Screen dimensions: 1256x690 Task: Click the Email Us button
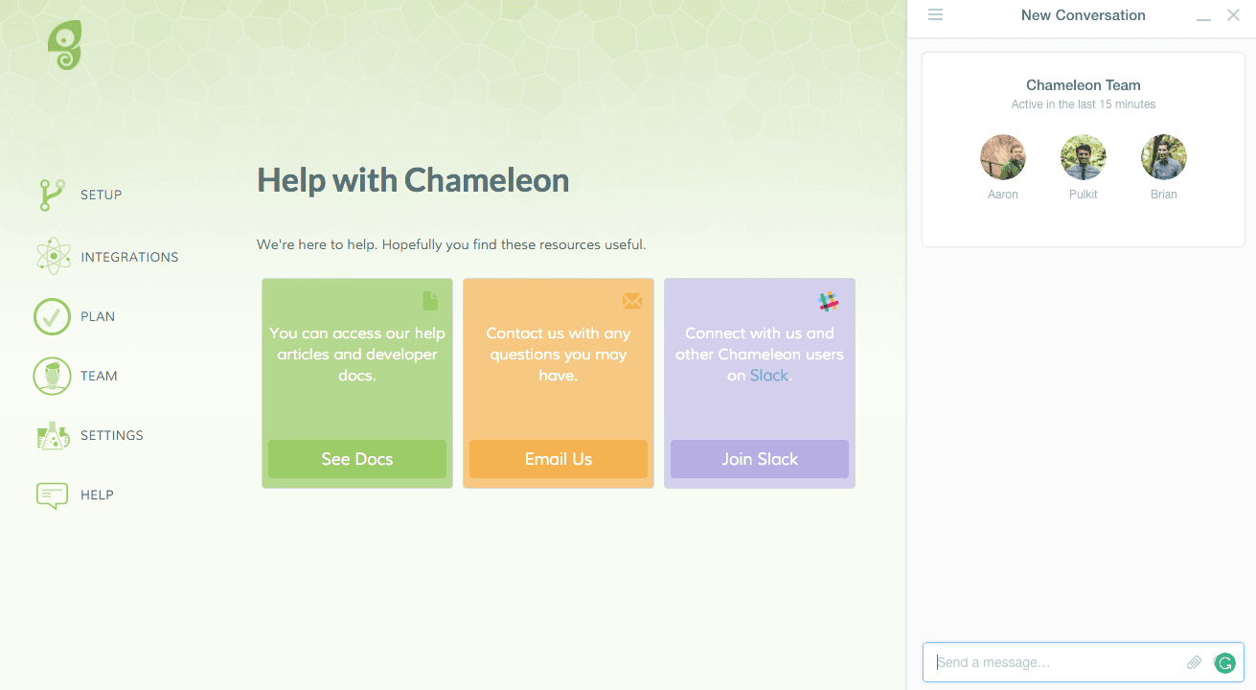(558, 459)
